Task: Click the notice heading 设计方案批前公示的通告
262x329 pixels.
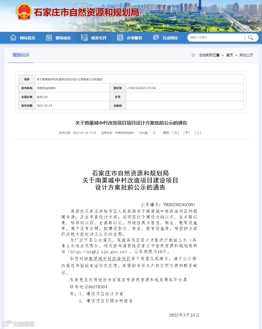Action: pos(130,188)
